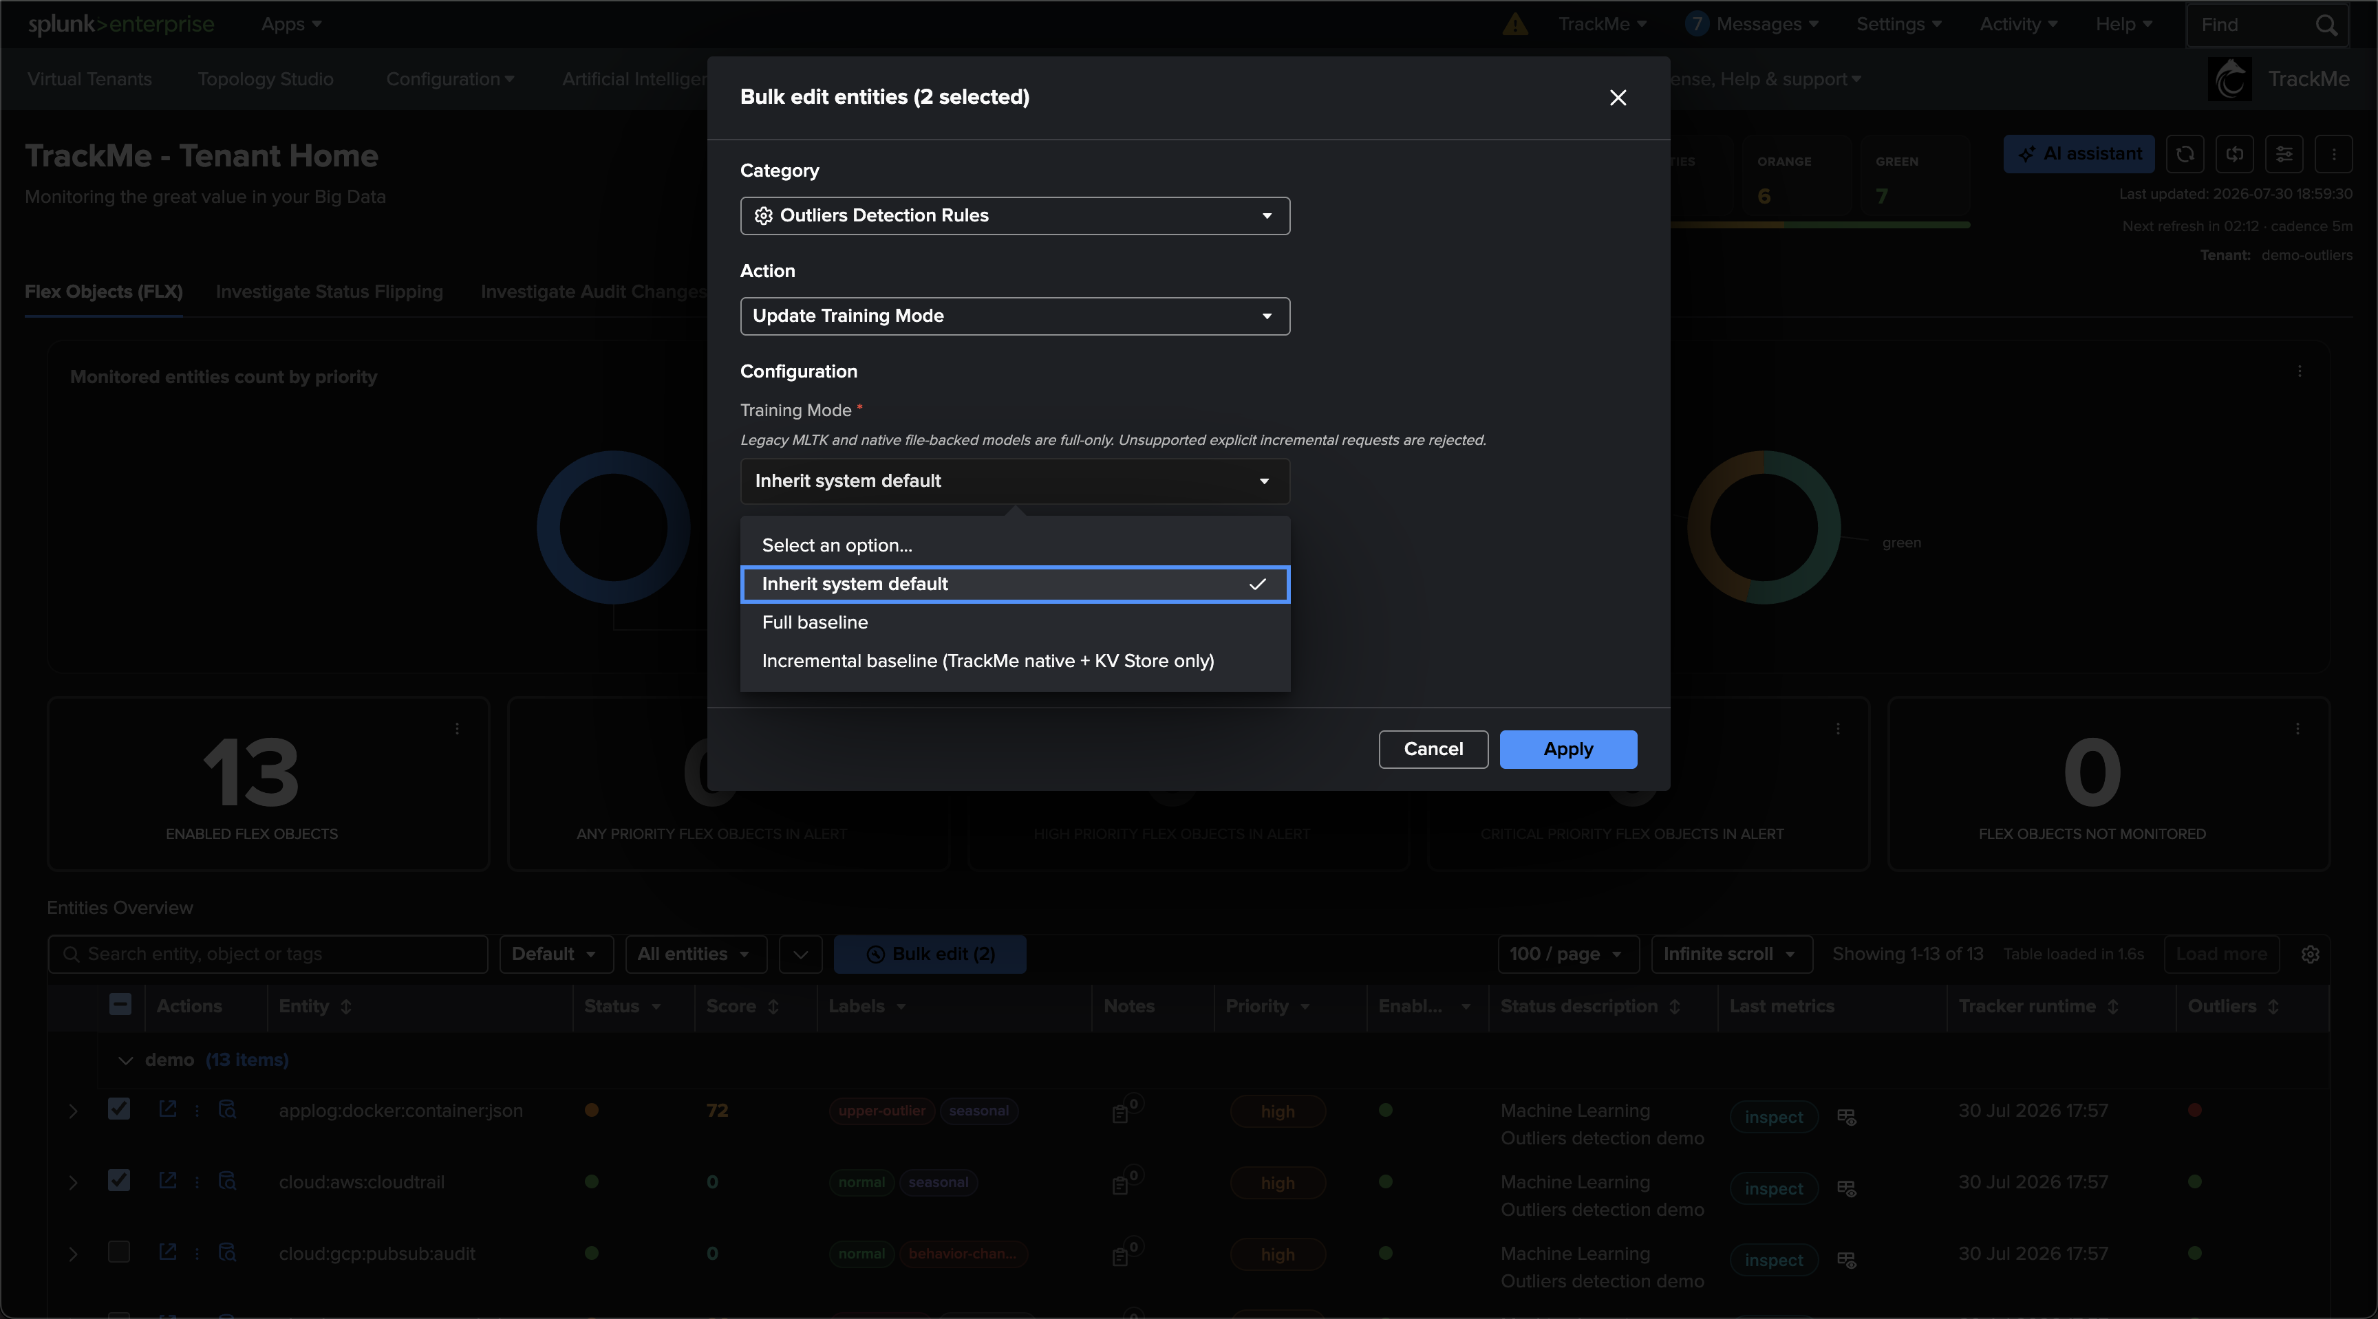The height and width of the screenshot is (1319, 2378).
Task: Open the Action dropdown showing Update Training Mode
Action: [1014, 316]
